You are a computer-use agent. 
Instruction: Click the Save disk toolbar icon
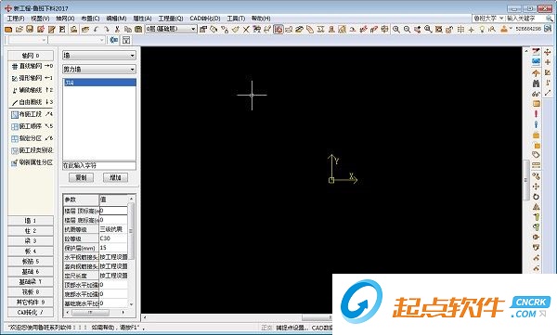(x=30, y=30)
